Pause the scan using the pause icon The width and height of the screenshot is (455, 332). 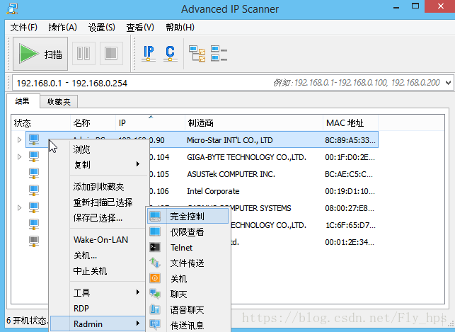pos(83,53)
